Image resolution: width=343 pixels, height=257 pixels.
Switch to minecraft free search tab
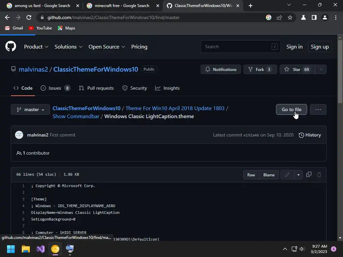click(x=122, y=6)
